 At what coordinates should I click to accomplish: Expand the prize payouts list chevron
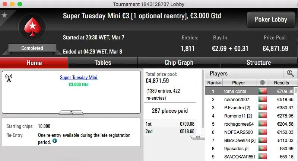[198, 137]
